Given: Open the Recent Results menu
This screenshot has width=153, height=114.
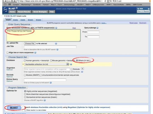Looking at the screenshot, I should click(x=24, y=12).
